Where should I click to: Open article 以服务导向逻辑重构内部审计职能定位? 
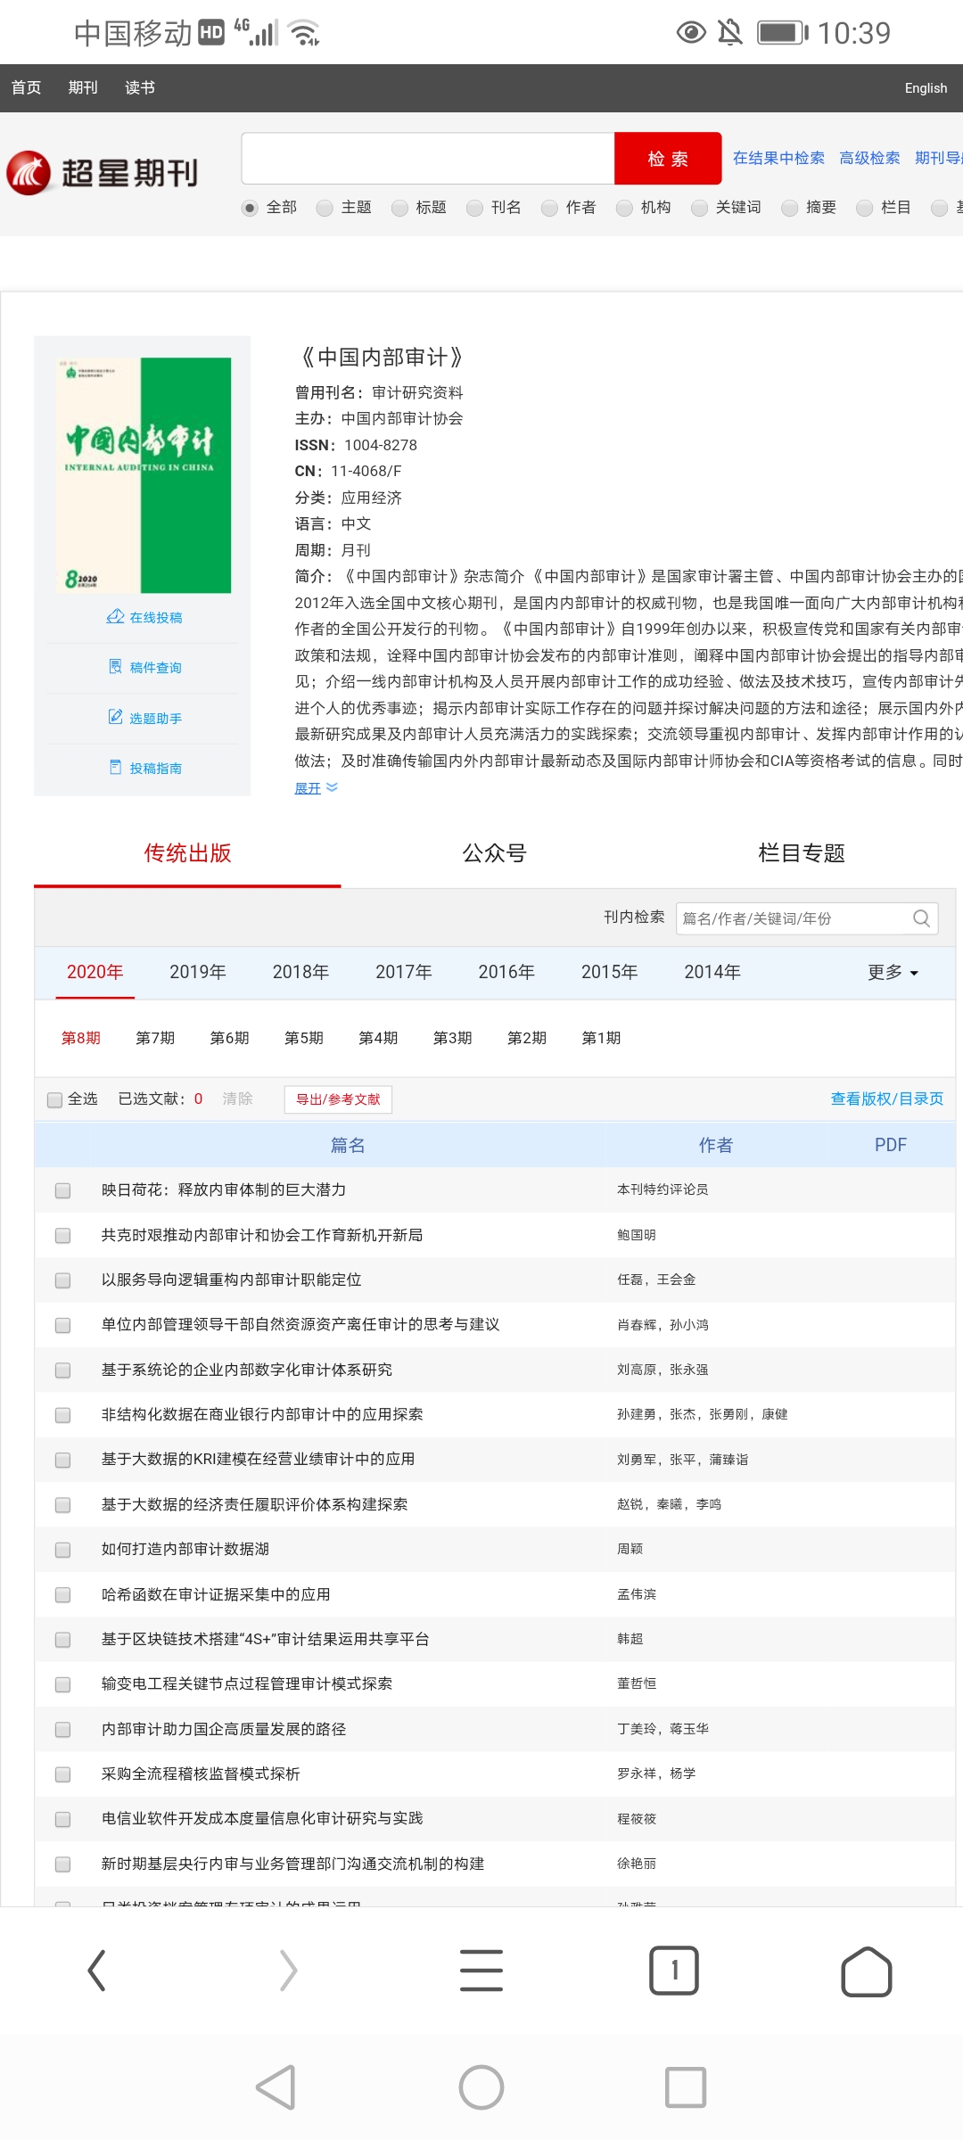(231, 1280)
